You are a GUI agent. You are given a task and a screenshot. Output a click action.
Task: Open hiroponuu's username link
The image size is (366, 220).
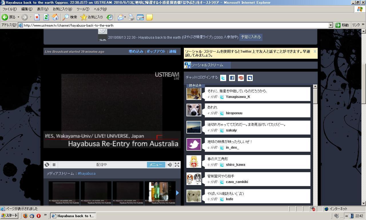pos(234,113)
